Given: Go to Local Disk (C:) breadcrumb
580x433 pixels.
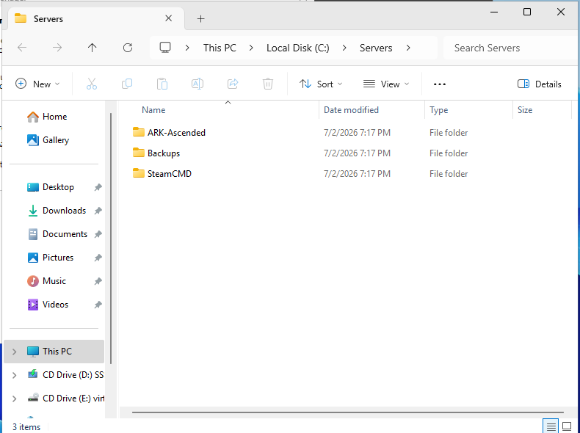Looking at the screenshot, I should pos(298,48).
